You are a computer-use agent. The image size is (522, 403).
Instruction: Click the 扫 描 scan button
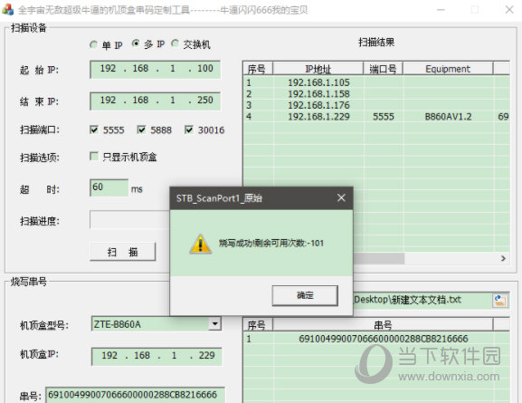(122, 252)
